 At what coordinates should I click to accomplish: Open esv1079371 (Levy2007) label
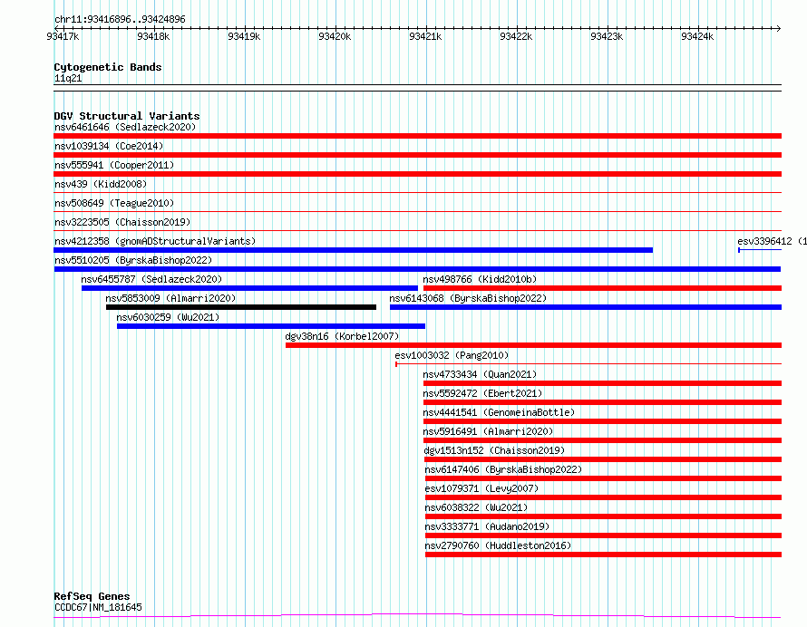481,488
